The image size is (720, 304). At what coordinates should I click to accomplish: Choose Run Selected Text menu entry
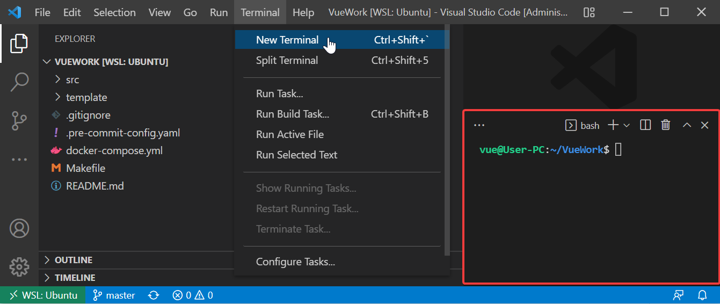click(342, 155)
